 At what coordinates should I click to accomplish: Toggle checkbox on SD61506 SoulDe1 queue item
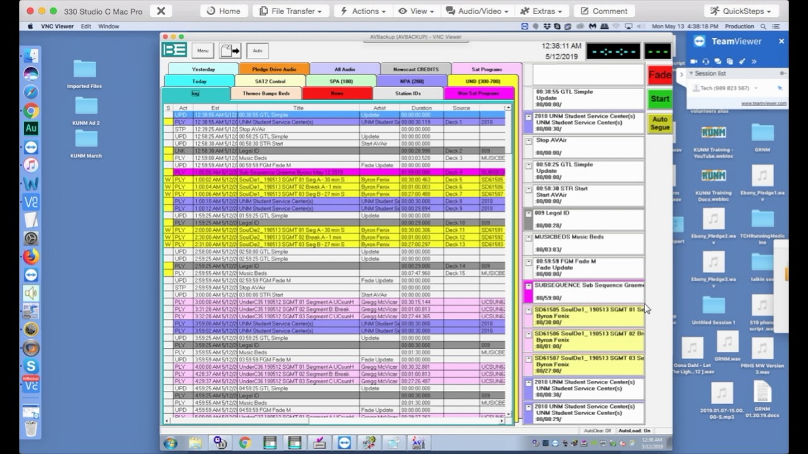[x=529, y=334]
